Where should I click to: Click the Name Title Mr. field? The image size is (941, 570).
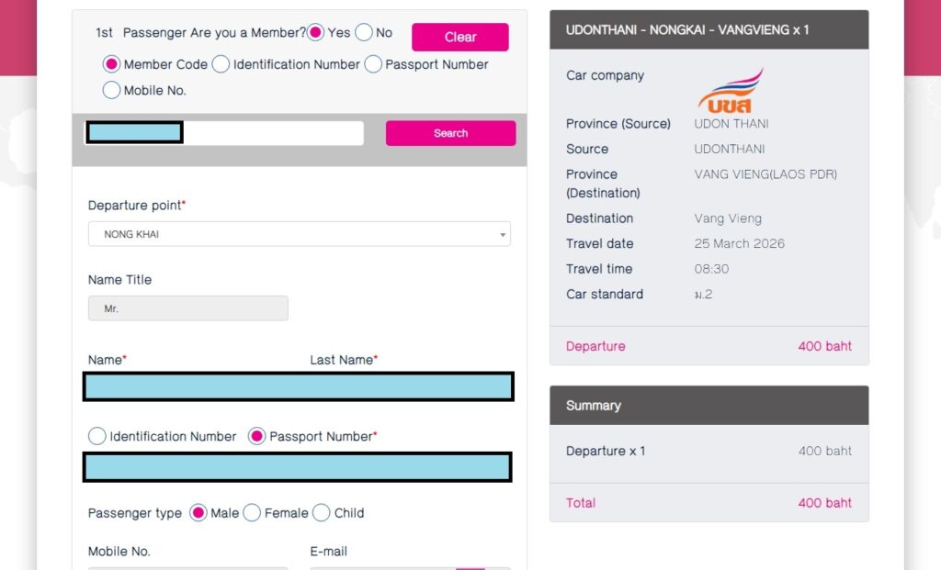187,309
